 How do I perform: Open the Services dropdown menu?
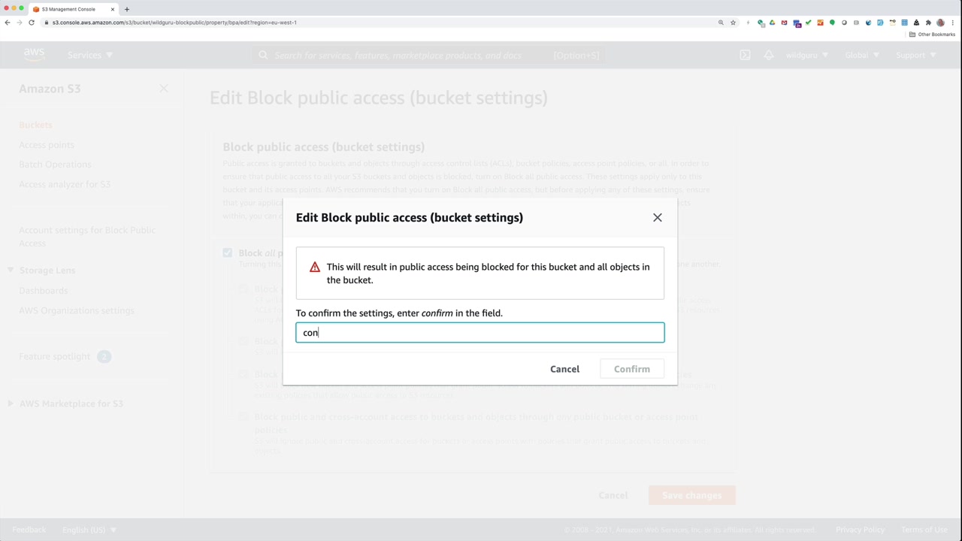coord(90,55)
